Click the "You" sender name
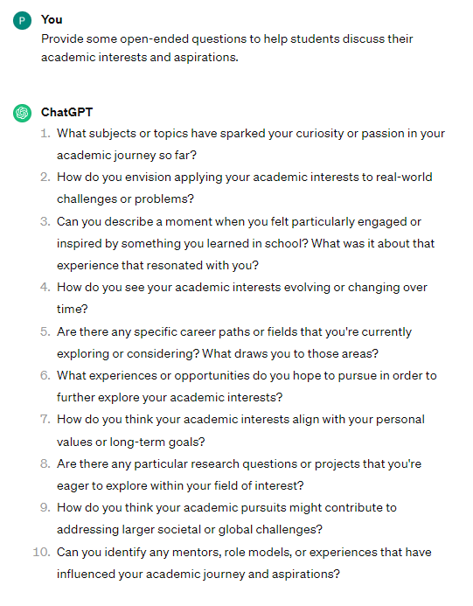This screenshot has width=473, height=606. (52, 20)
